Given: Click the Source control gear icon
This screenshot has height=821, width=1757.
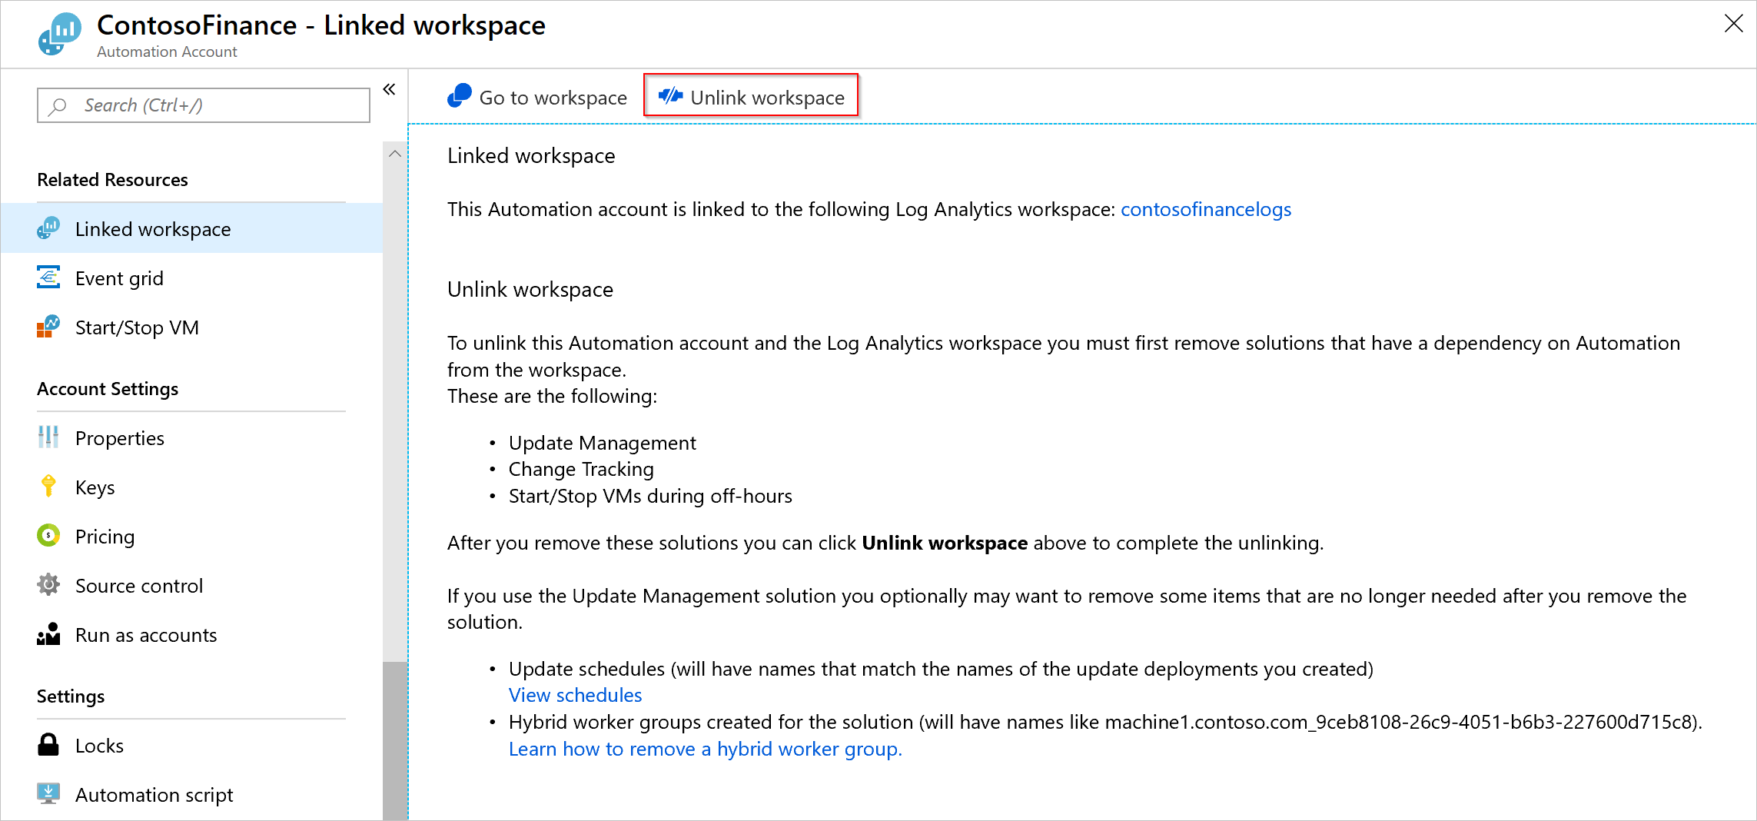Looking at the screenshot, I should (x=48, y=585).
